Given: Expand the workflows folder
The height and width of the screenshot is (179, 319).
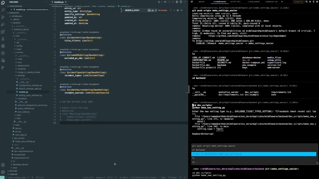Looking at the screenshot, I should pos(22,99).
